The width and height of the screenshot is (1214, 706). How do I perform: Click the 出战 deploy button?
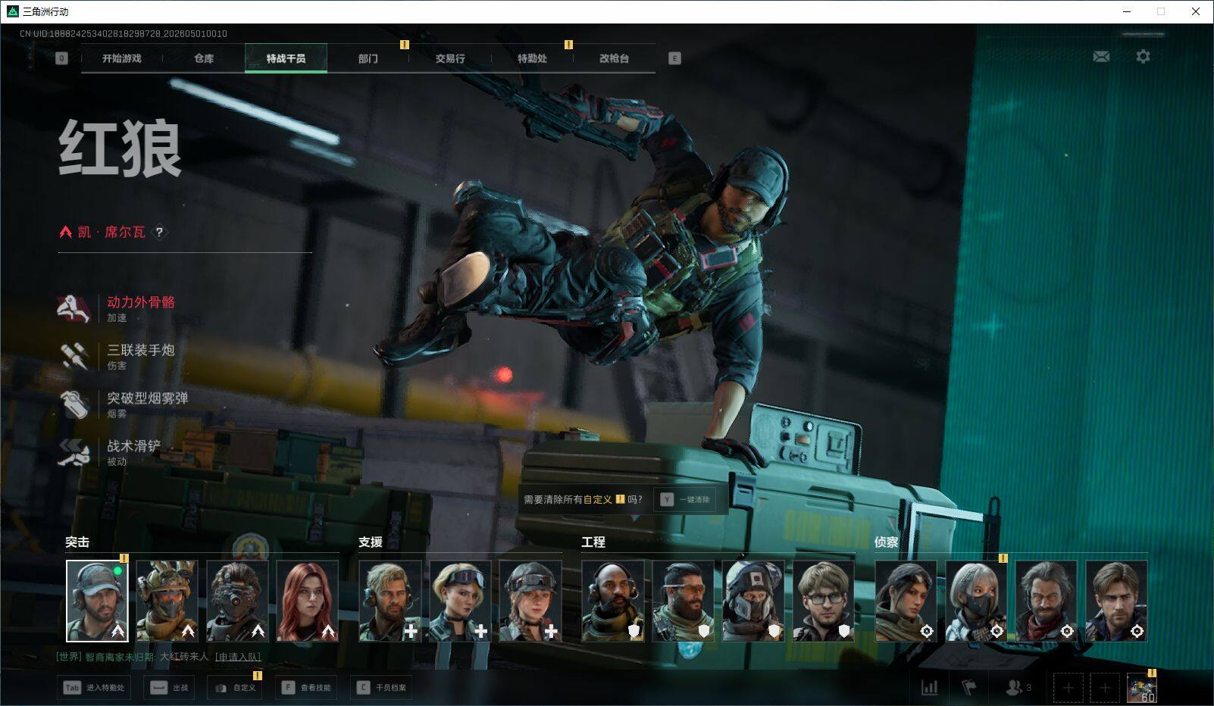(169, 688)
